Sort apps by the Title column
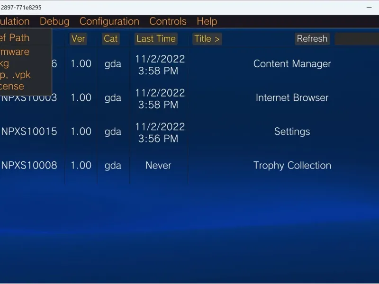 coord(207,39)
